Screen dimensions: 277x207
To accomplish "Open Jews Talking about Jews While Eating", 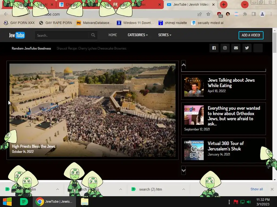I will (231, 83).
